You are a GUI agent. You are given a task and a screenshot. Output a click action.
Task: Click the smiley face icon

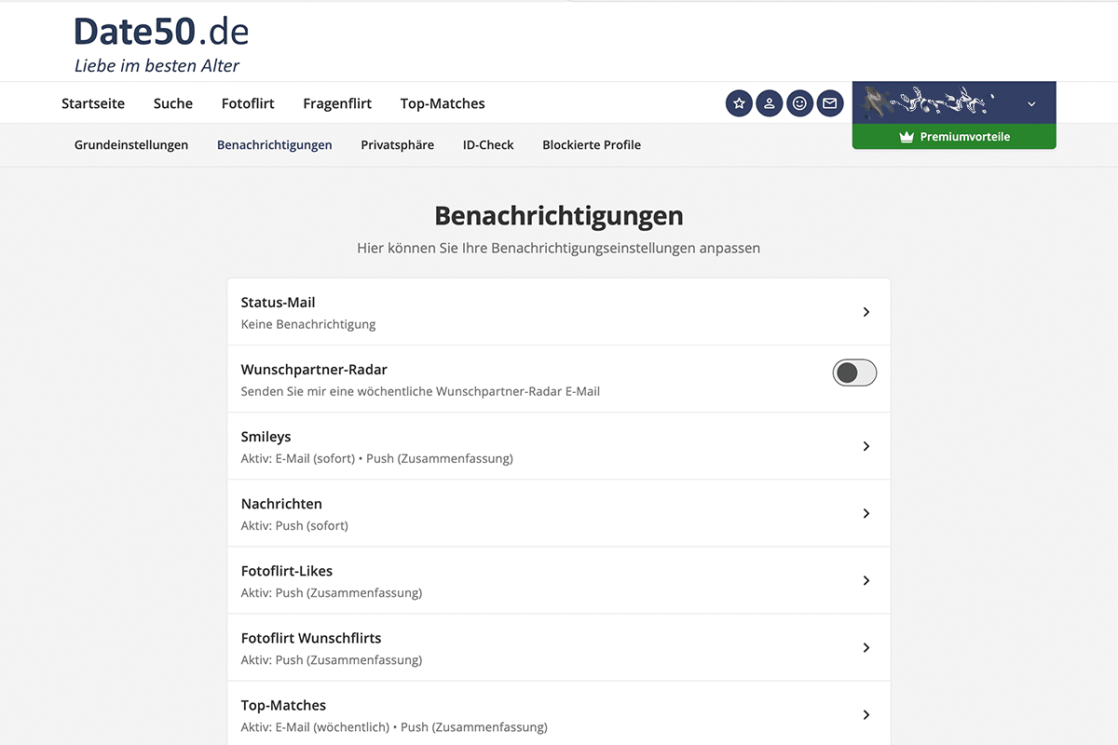tap(799, 103)
